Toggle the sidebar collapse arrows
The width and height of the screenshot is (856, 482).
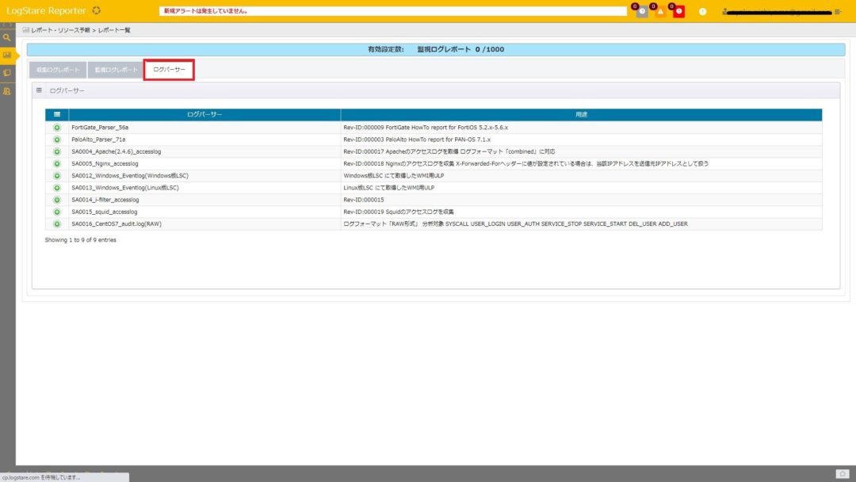click(x=7, y=25)
